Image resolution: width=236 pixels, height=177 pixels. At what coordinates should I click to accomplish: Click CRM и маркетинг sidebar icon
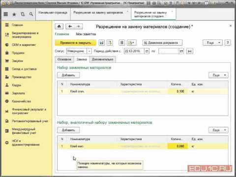[7, 45]
